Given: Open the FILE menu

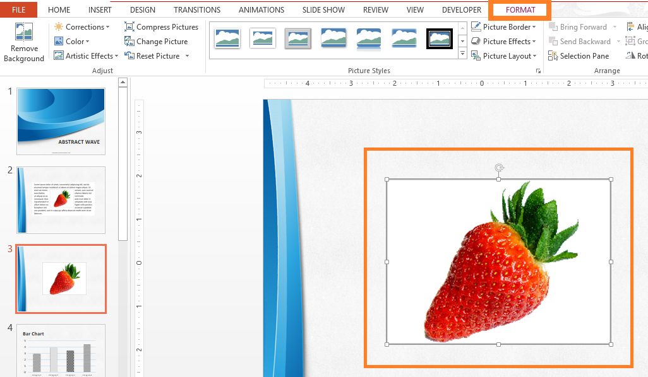Looking at the screenshot, I should pos(18,9).
